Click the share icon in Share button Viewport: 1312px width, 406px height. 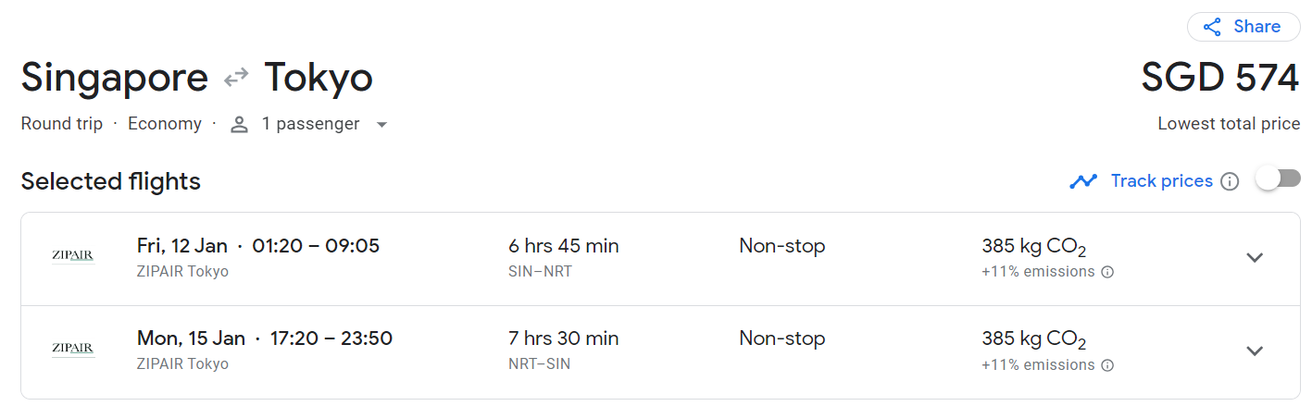coord(1212,27)
